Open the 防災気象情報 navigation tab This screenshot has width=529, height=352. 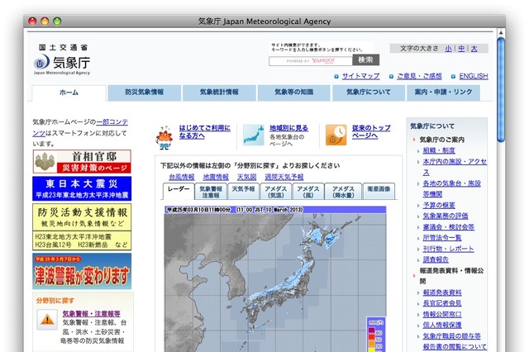point(144,93)
